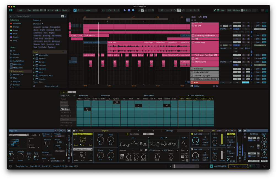Open the scale mode Major dropdown
The image size is (277, 179).
[x=91, y=10]
